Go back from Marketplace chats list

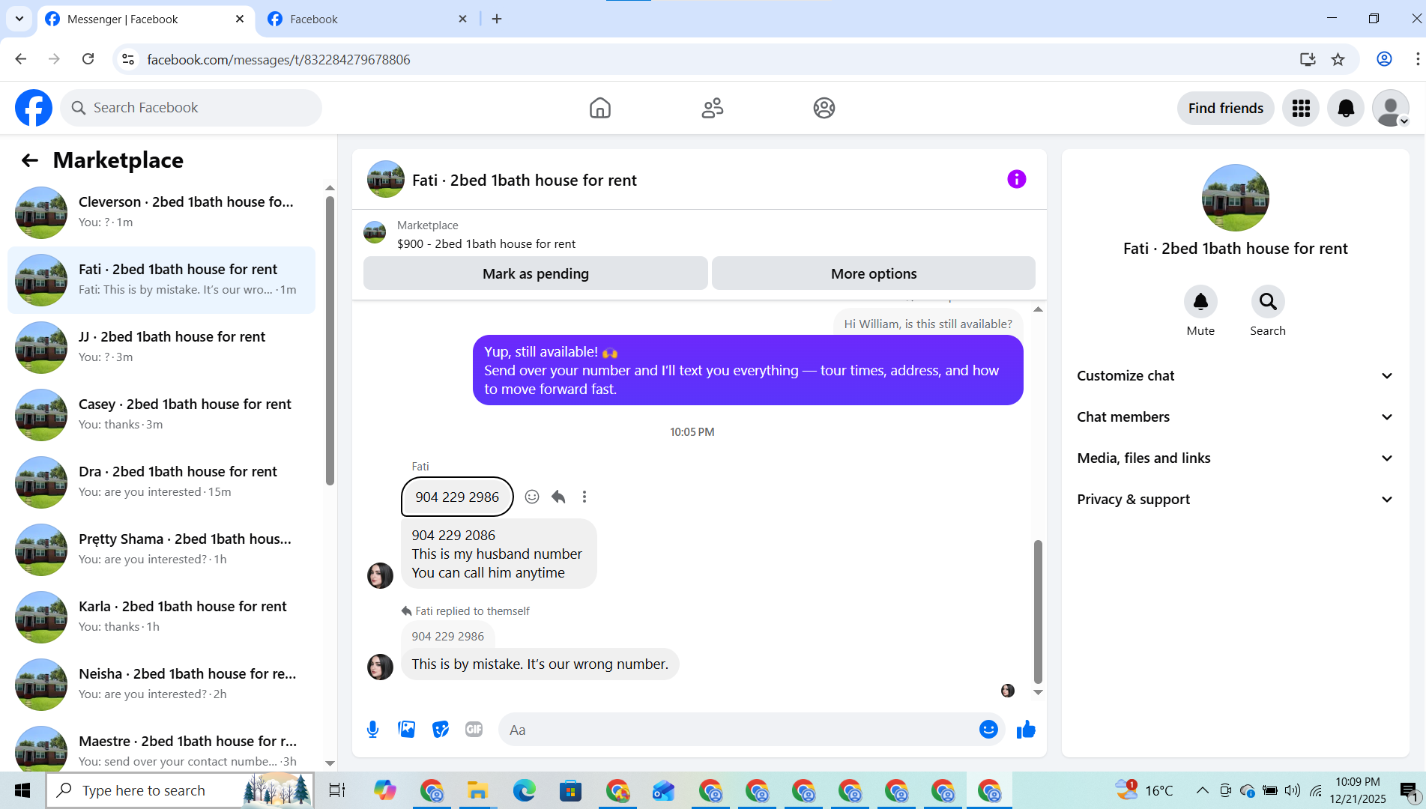[29, 160]
